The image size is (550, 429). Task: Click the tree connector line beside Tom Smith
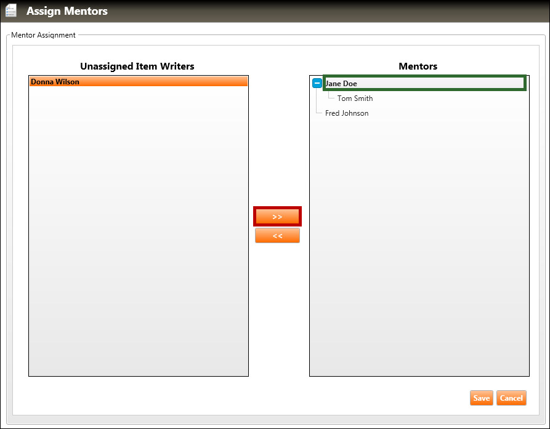[331, 97]
